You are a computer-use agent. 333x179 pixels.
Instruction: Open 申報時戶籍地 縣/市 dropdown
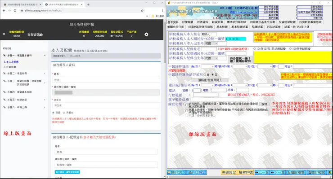tap(207, 66)
